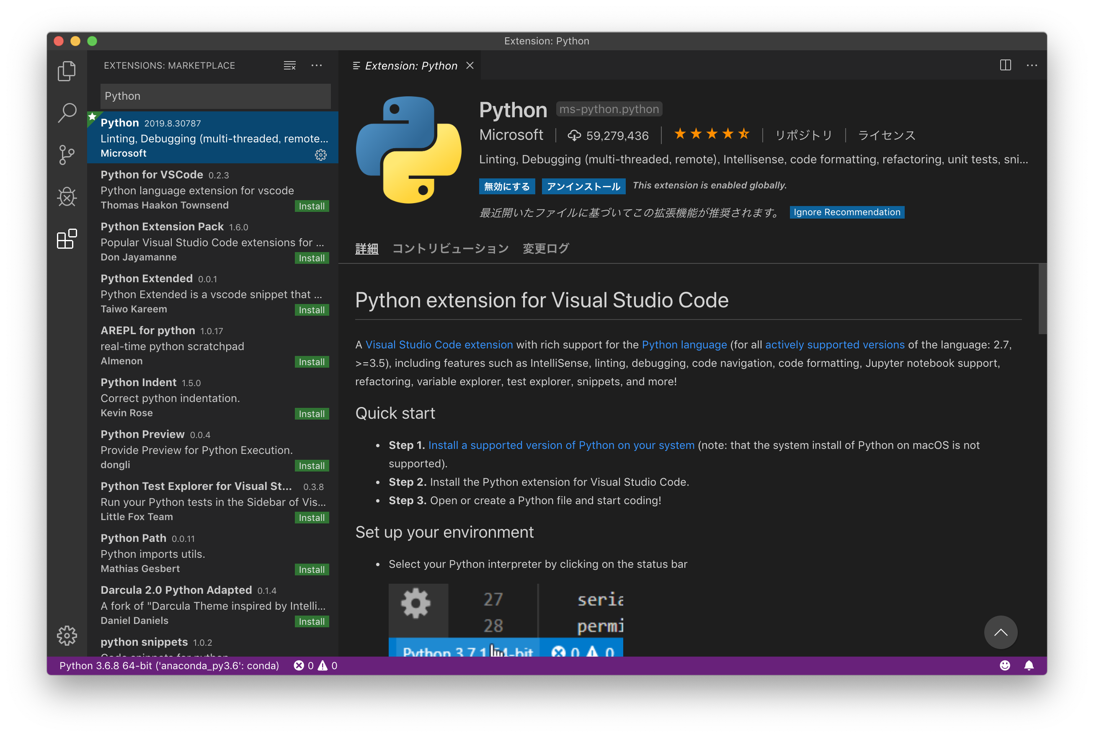Click the 無効にする button
This screenshot has height=737, width=1094.
click(x=507, y=186)
